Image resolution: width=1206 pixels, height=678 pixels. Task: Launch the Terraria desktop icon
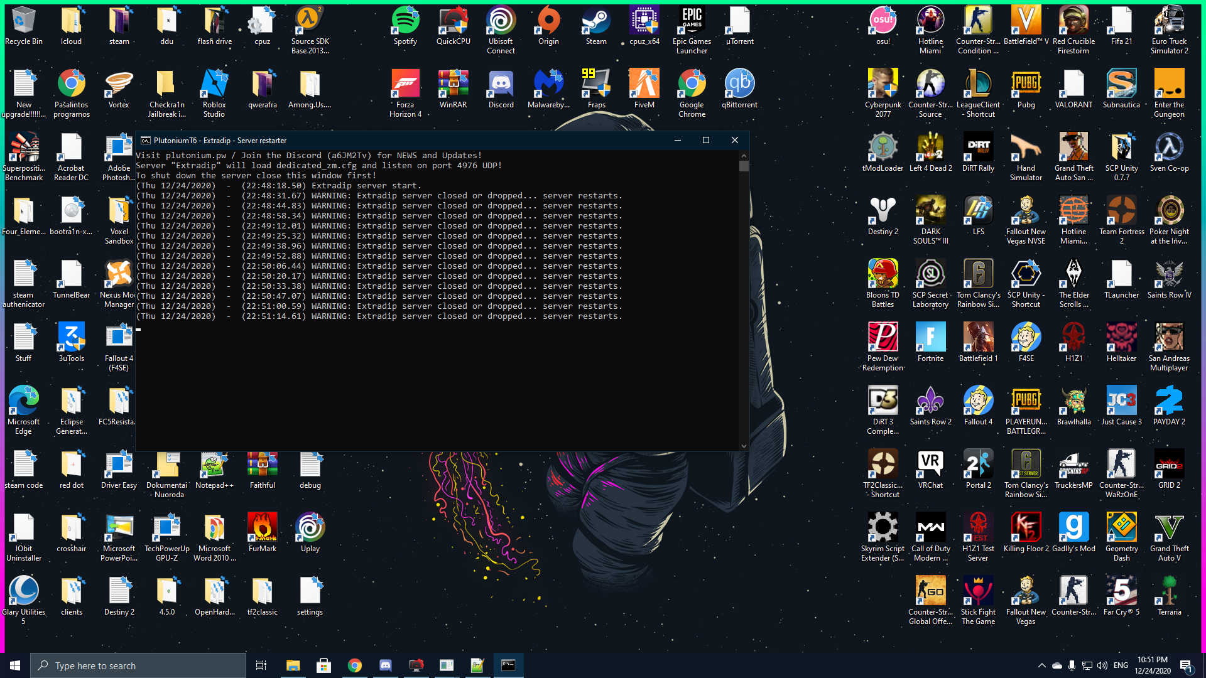coord(1169,597)
